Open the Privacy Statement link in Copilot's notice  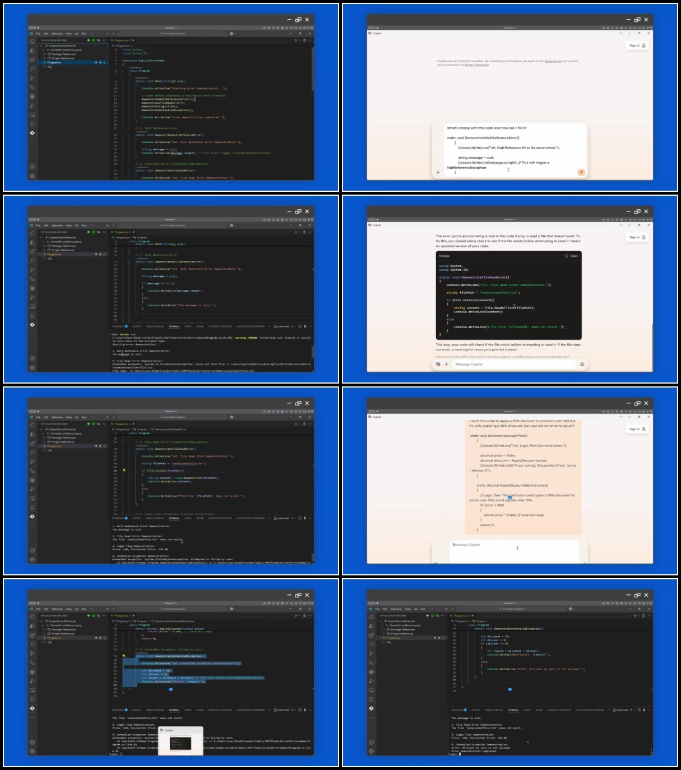[x=476, y=65]
